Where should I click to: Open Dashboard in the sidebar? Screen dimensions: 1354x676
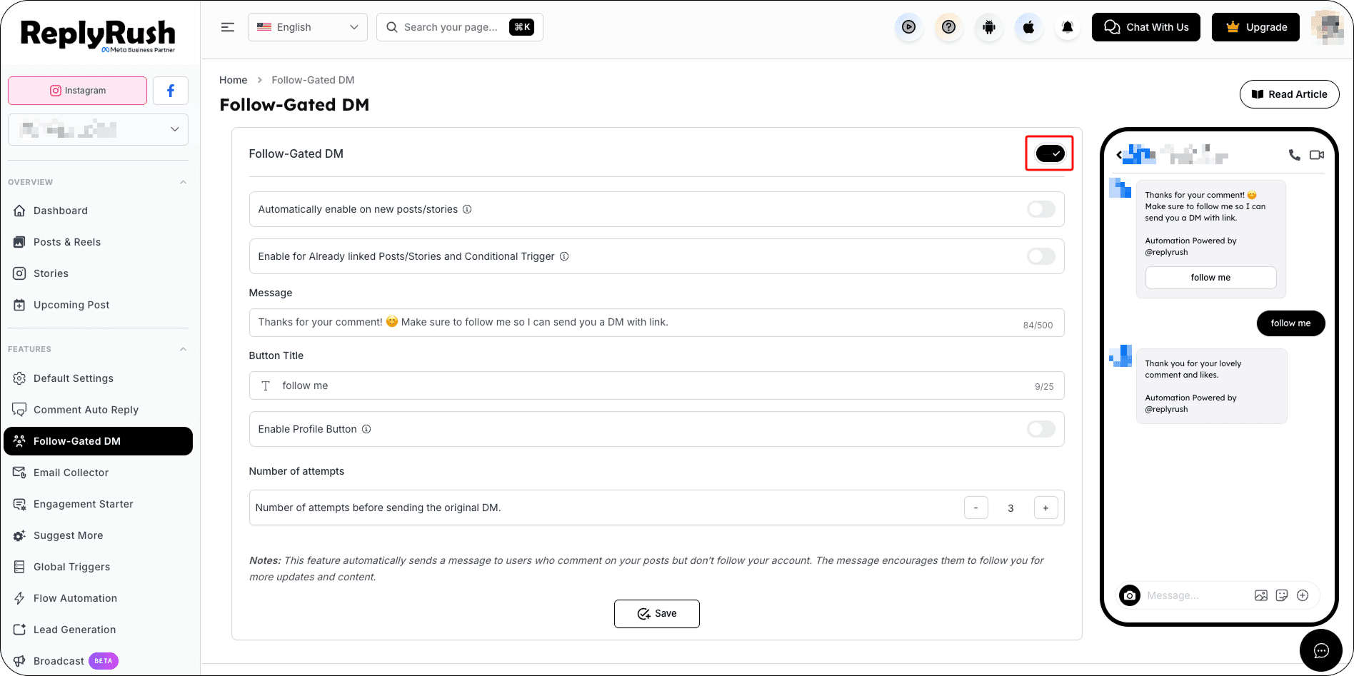(98, 211)
